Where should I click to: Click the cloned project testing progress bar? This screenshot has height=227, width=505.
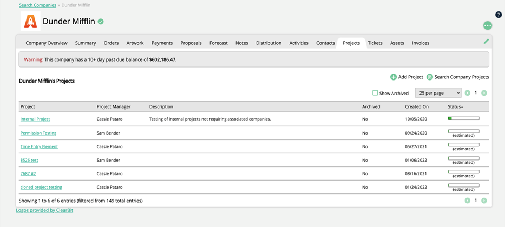pyautogui.click(x=463, y=185)
